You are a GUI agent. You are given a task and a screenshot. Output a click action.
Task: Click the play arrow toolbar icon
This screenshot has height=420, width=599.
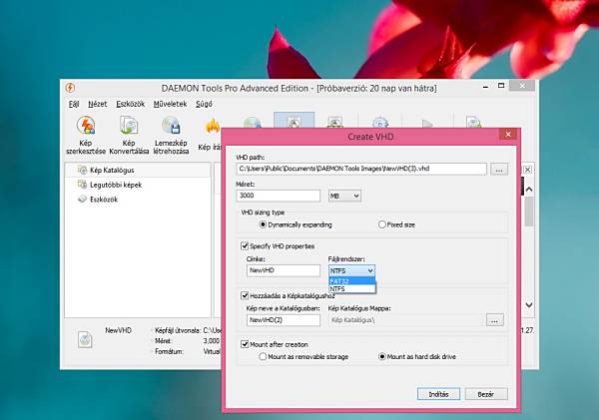(x=427, y=124)
